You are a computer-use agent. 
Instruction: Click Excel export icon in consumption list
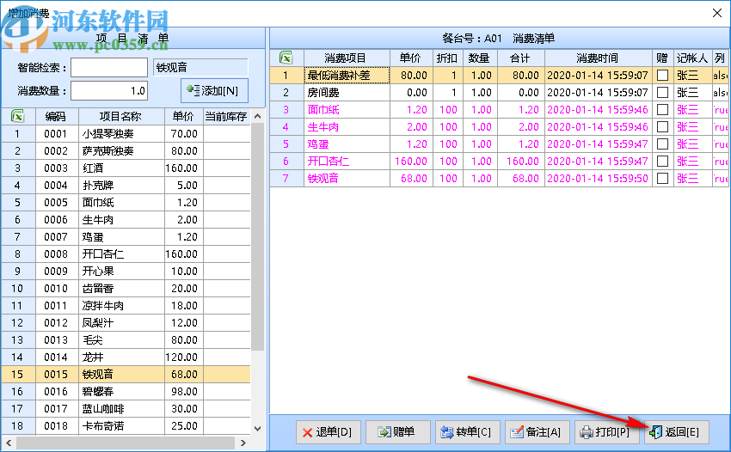[x=286, y=58]
